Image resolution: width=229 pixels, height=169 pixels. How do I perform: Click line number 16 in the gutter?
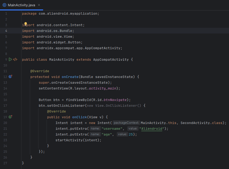tap(5, 100)
